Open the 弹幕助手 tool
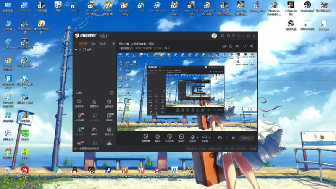Image resolution: width=336 pixels, height=189 pixels. click(x=79, y=103)
